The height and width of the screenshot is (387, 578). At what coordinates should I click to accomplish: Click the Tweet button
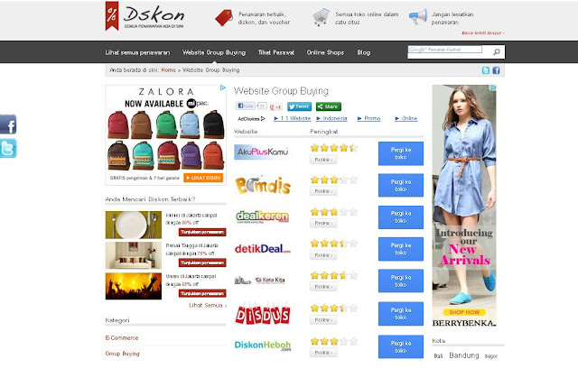pyautogui.click(x=299, y=106)
